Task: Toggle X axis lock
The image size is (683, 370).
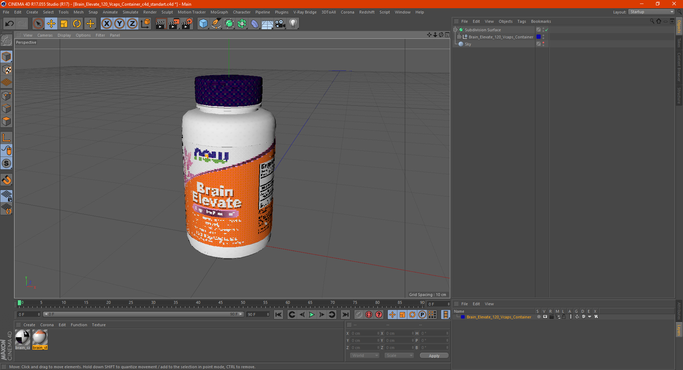Action: point(106,24)
